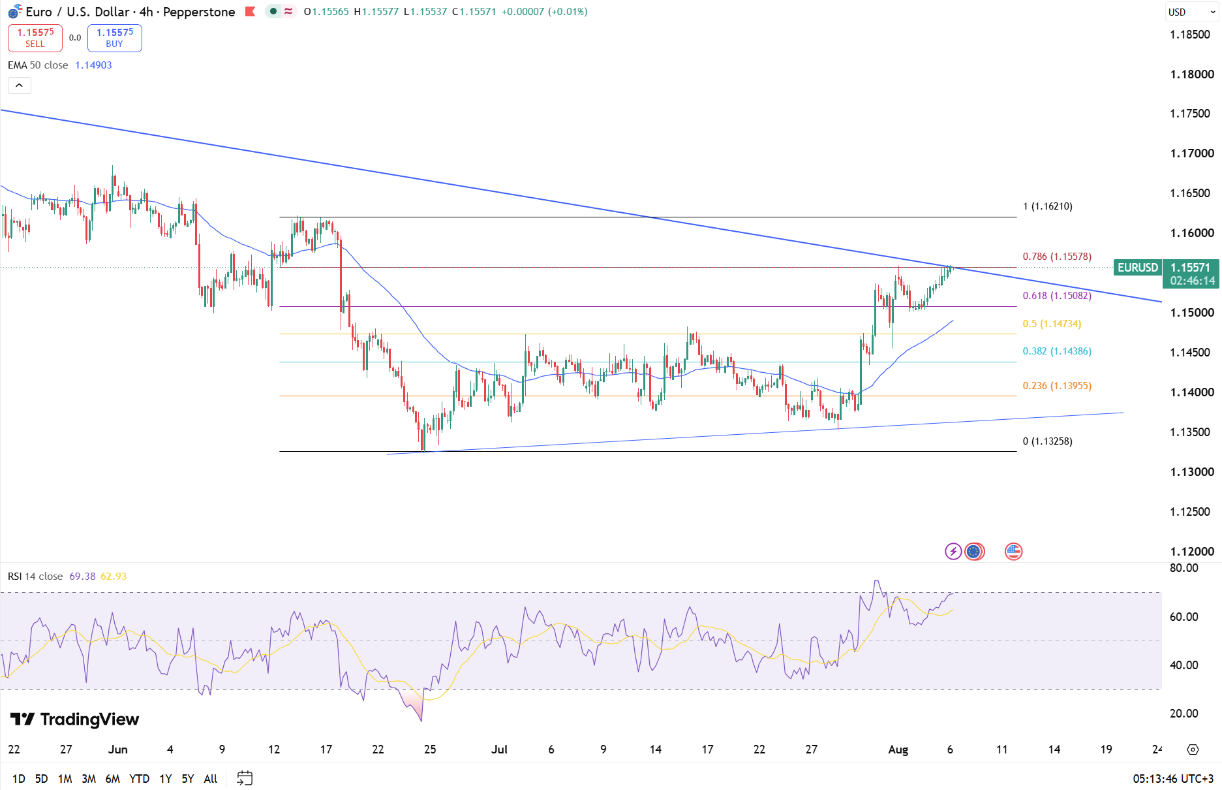Click the red flag marker icon
The image size is (1222, 790).
tap(250, 11)
